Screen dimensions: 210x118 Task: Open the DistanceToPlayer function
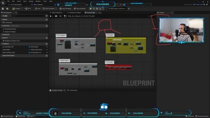pyautogui.click(x=10, y=32)
